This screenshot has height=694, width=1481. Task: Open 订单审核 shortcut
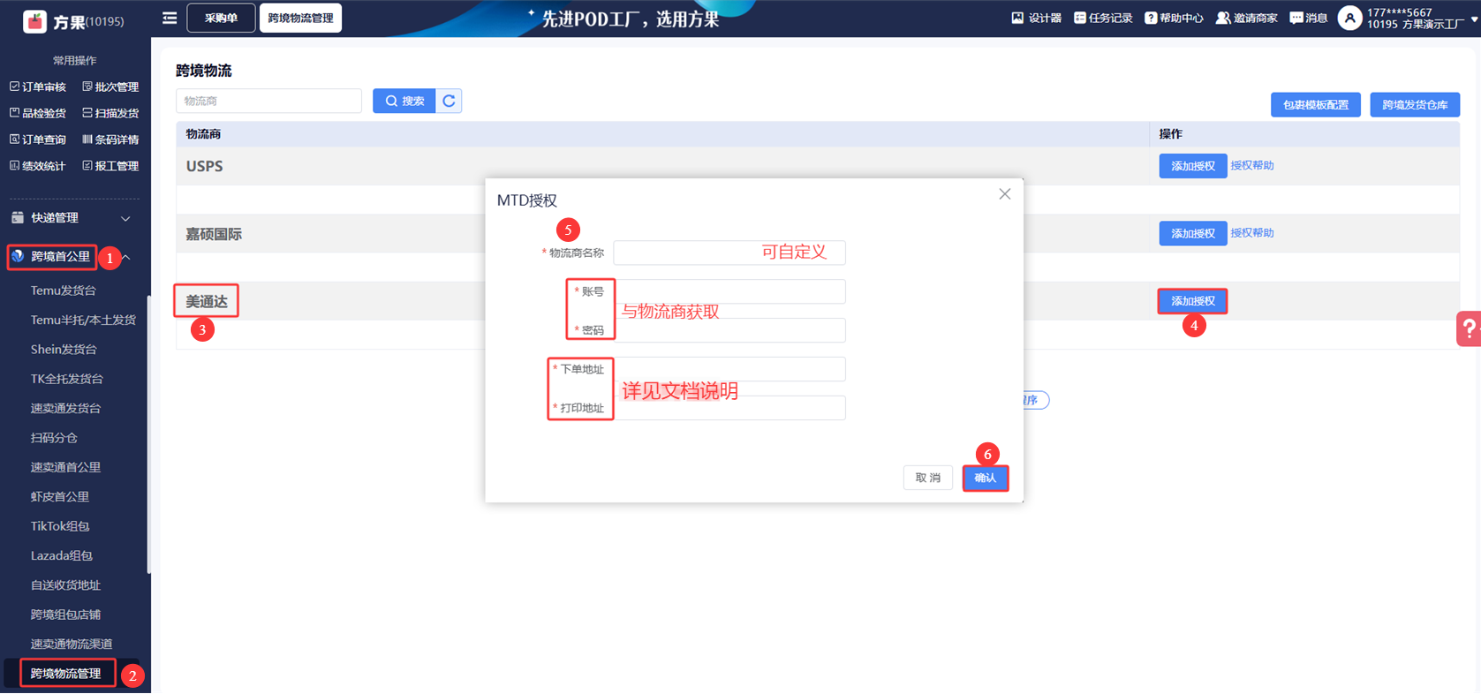click(x=38, y=87)
